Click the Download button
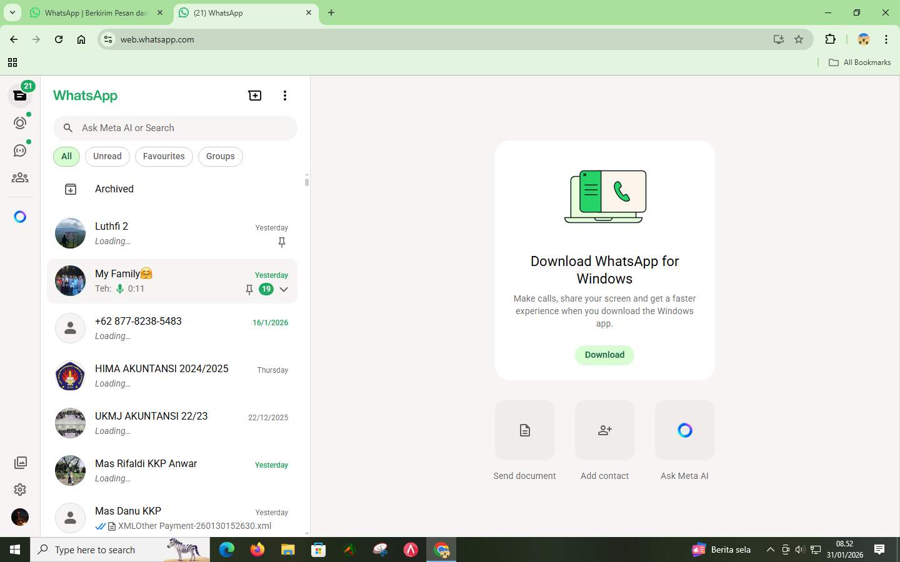Screen dimensions: 900x562 coord(604,355)
